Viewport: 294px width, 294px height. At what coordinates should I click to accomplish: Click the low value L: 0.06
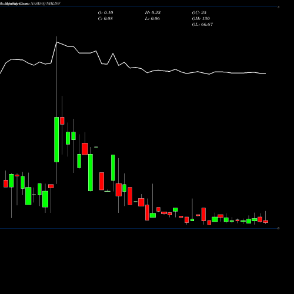click(x=152, y=19)
